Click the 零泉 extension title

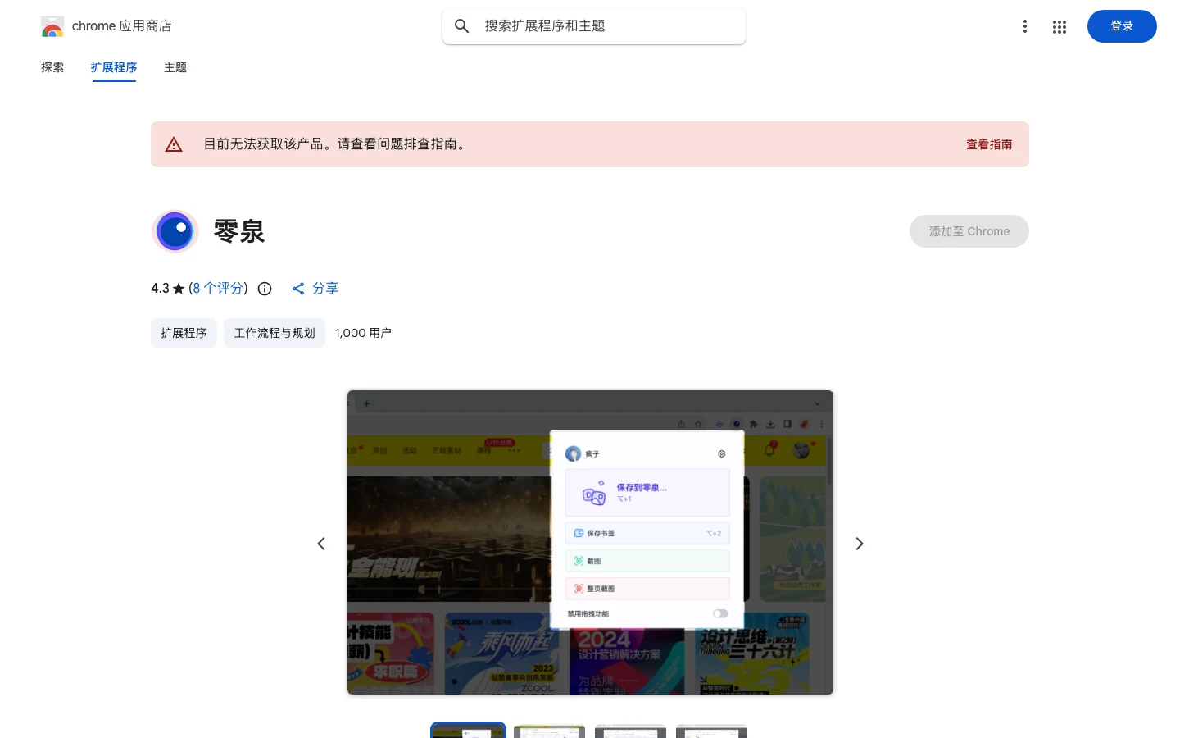pos(239,231)
